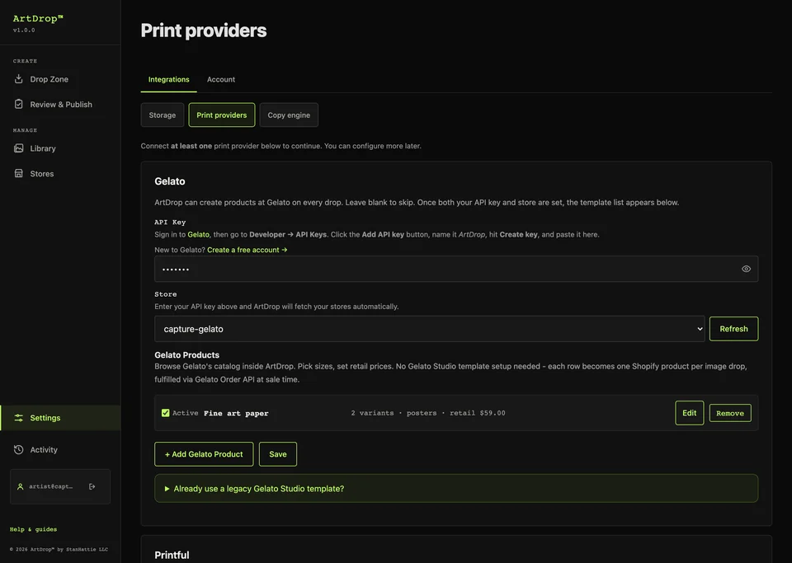Click the '2 variants · posters · retail $59.00' text

point(428,413)
